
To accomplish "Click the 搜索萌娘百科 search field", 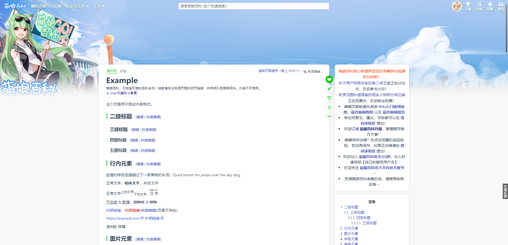I will pyautogui.click(x=254, y=6).
